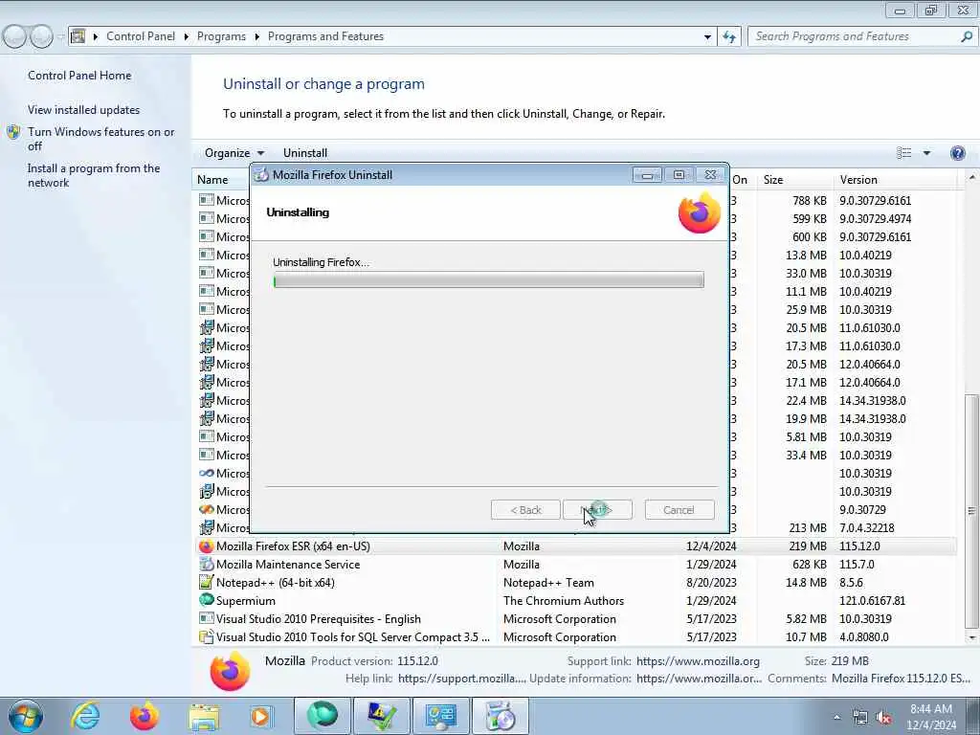Open Turn Windows features on or off
Image resolution: width=980 pixels, height=735 pixels.
101,139
